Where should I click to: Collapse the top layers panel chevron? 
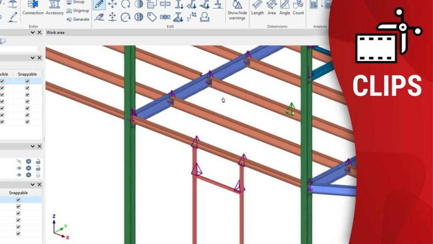(33, 58)
